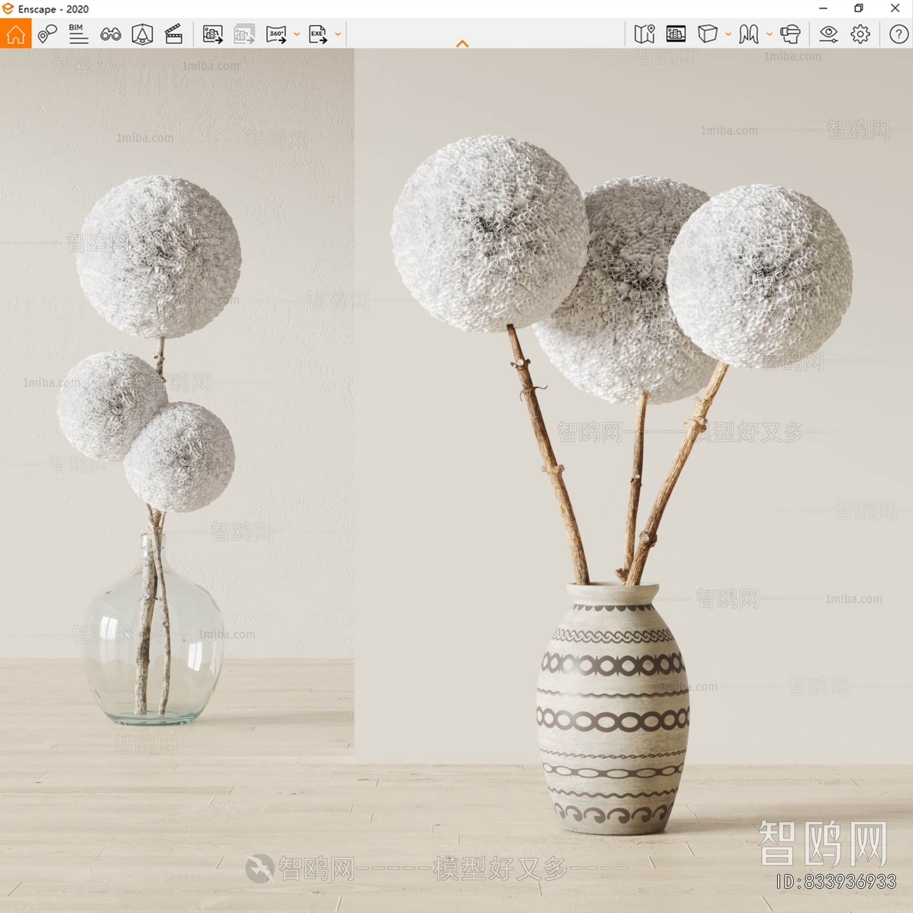The image size is (913, 913).
Task: Click the Enscape Home button
Action: [x=15, y=34]
